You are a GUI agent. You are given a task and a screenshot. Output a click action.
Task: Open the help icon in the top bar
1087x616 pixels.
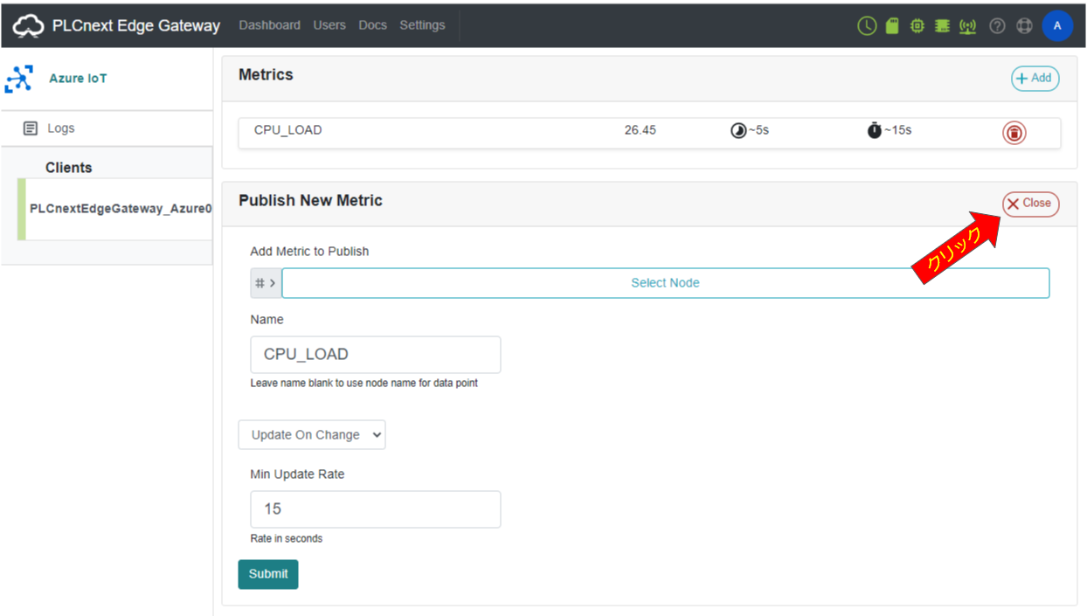(x=997, y=25)
